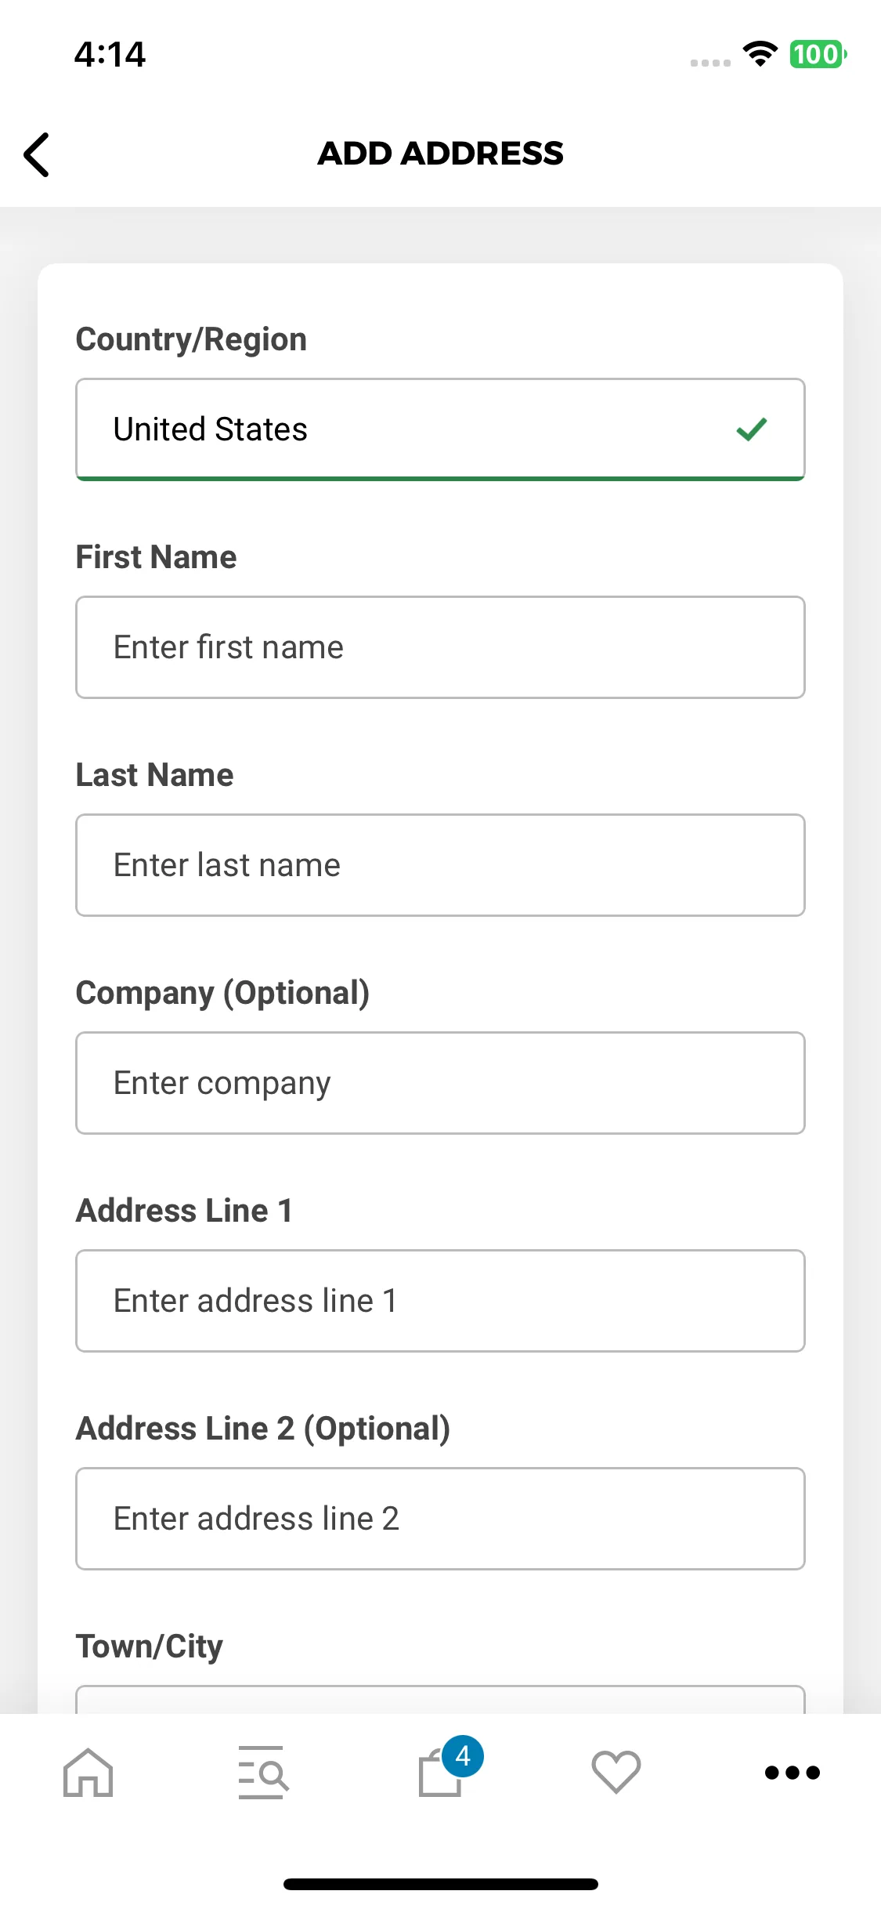Open the search and browse icon
Viewport: 881px width, 1909px height.
click(x=264, y=1772)
